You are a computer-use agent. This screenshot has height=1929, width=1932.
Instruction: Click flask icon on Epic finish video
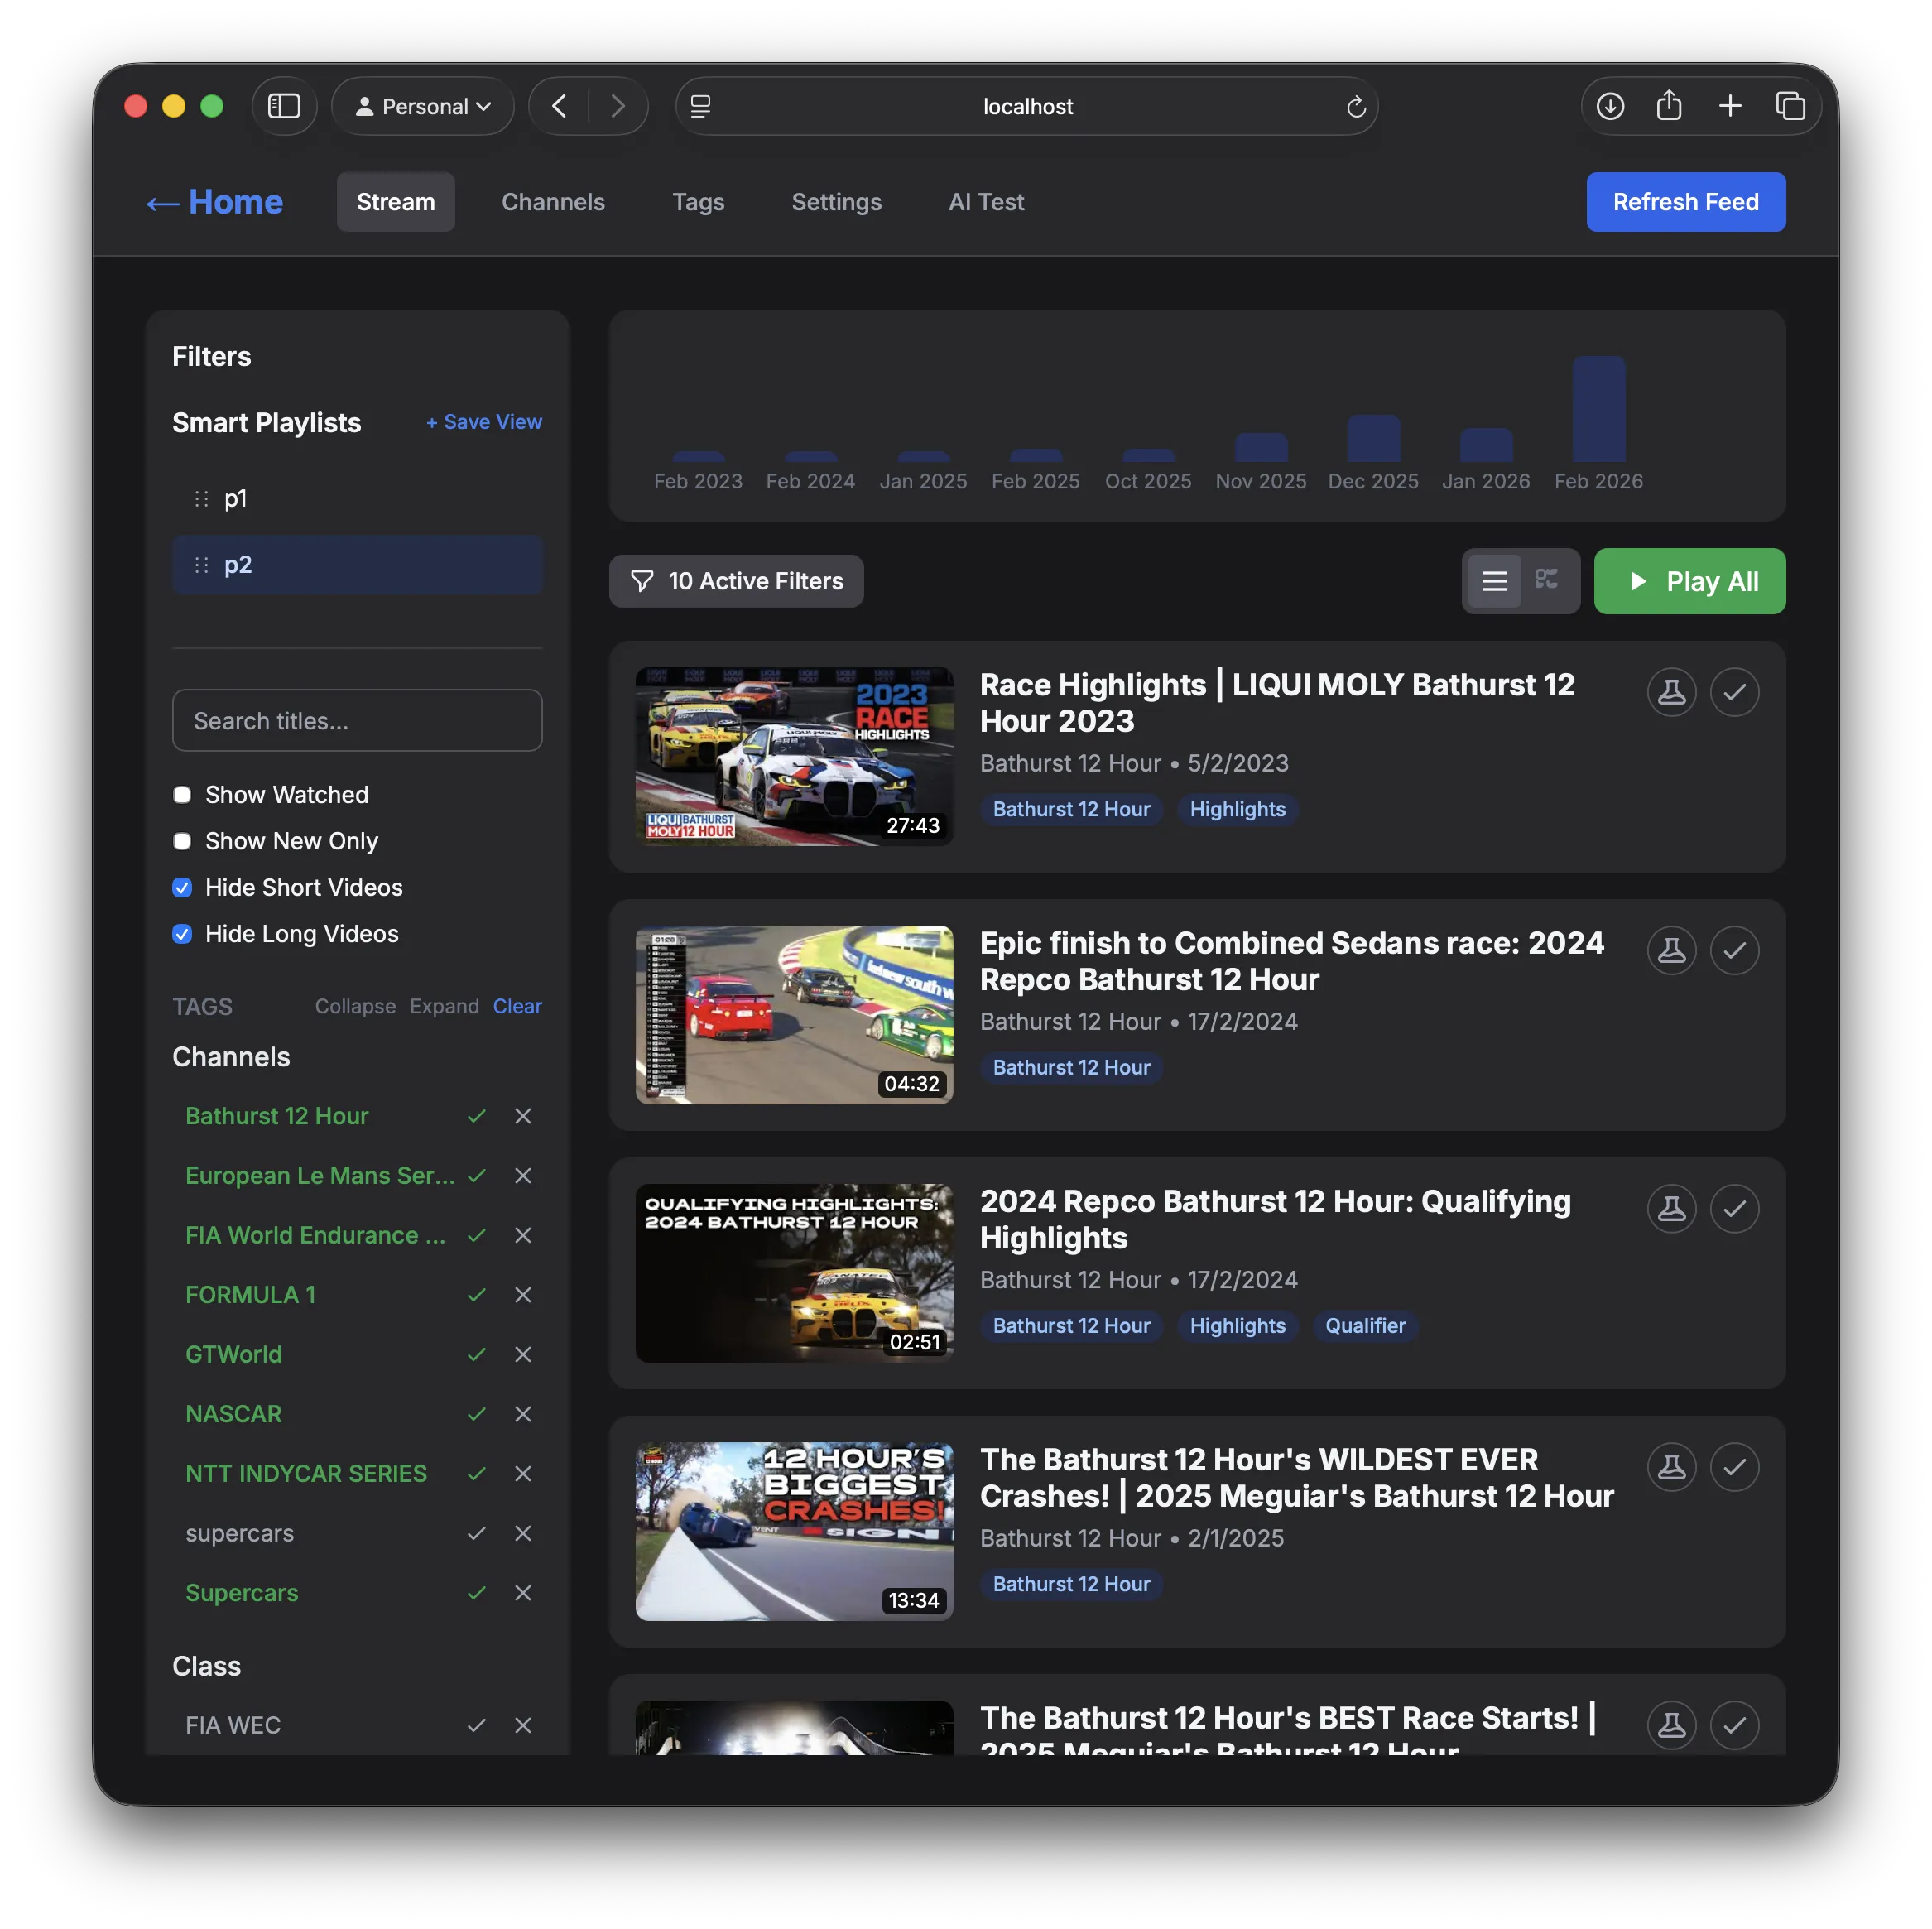pos(1672,950)
